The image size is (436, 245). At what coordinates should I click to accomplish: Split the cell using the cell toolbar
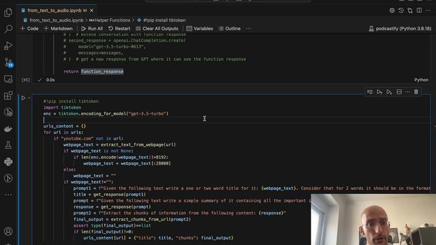point(399,92)
